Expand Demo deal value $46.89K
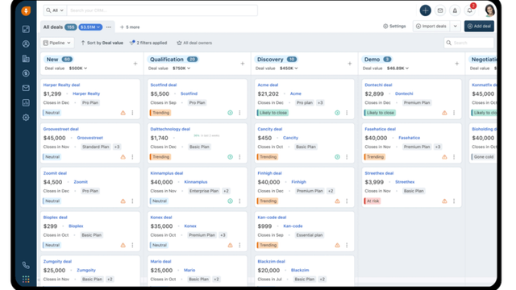Screen dimensions: 516x290 coord(397,68)
